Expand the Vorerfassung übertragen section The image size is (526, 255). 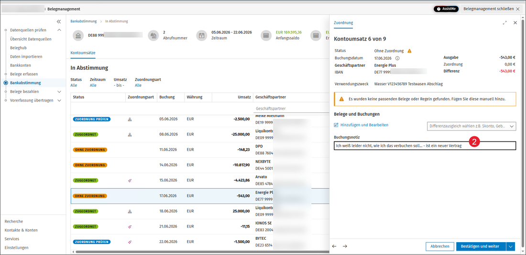click(x=59, y=100)
